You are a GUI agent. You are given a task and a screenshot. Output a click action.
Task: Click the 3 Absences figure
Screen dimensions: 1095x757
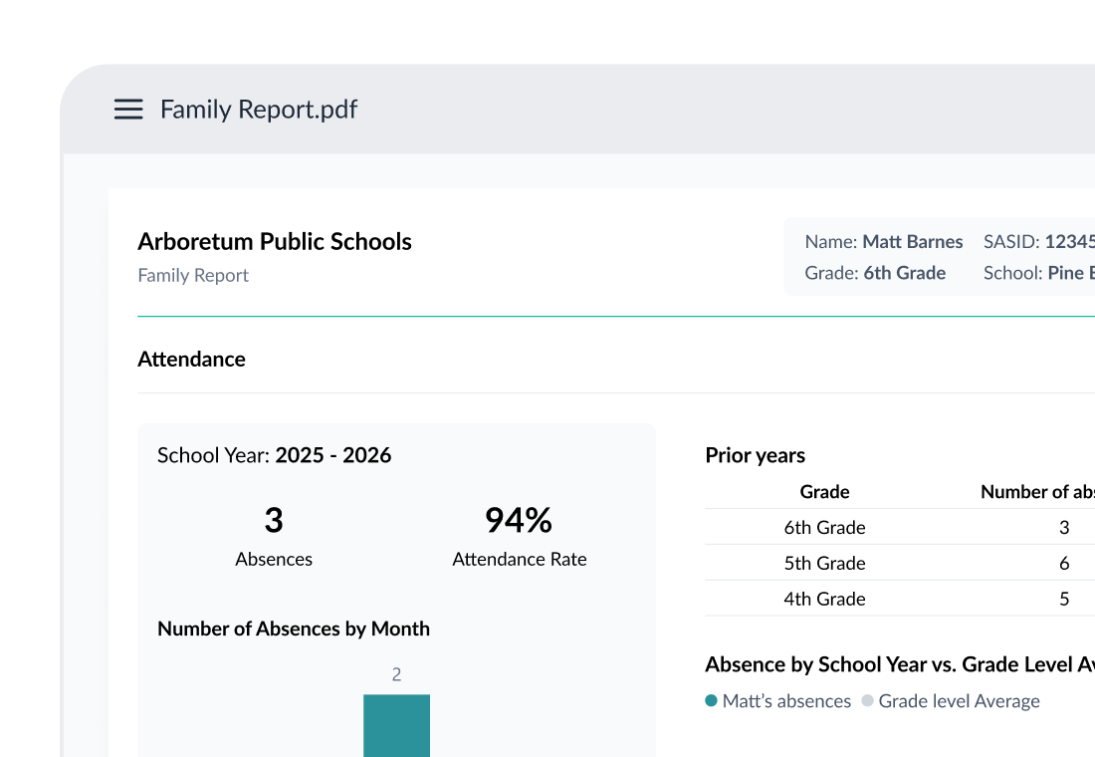click(274, 520)
